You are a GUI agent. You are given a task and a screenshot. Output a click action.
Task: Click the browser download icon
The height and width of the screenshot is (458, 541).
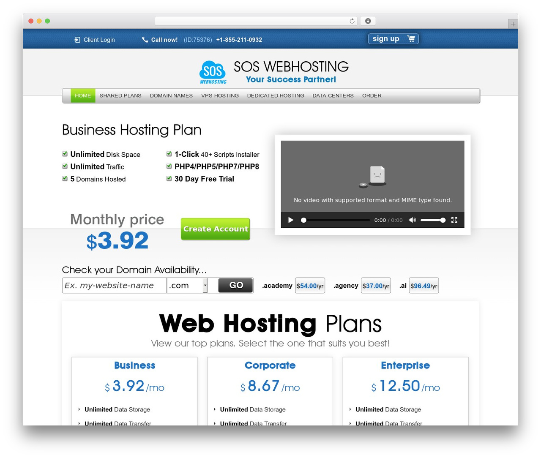(368, 21)
